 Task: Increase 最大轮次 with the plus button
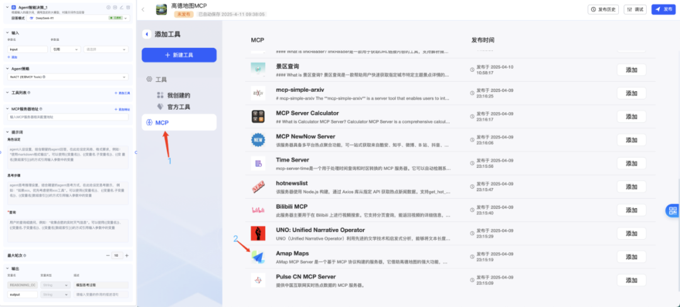point(127,255)
